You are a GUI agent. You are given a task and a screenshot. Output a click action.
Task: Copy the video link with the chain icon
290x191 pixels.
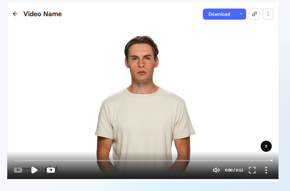(x=254, y=14)
